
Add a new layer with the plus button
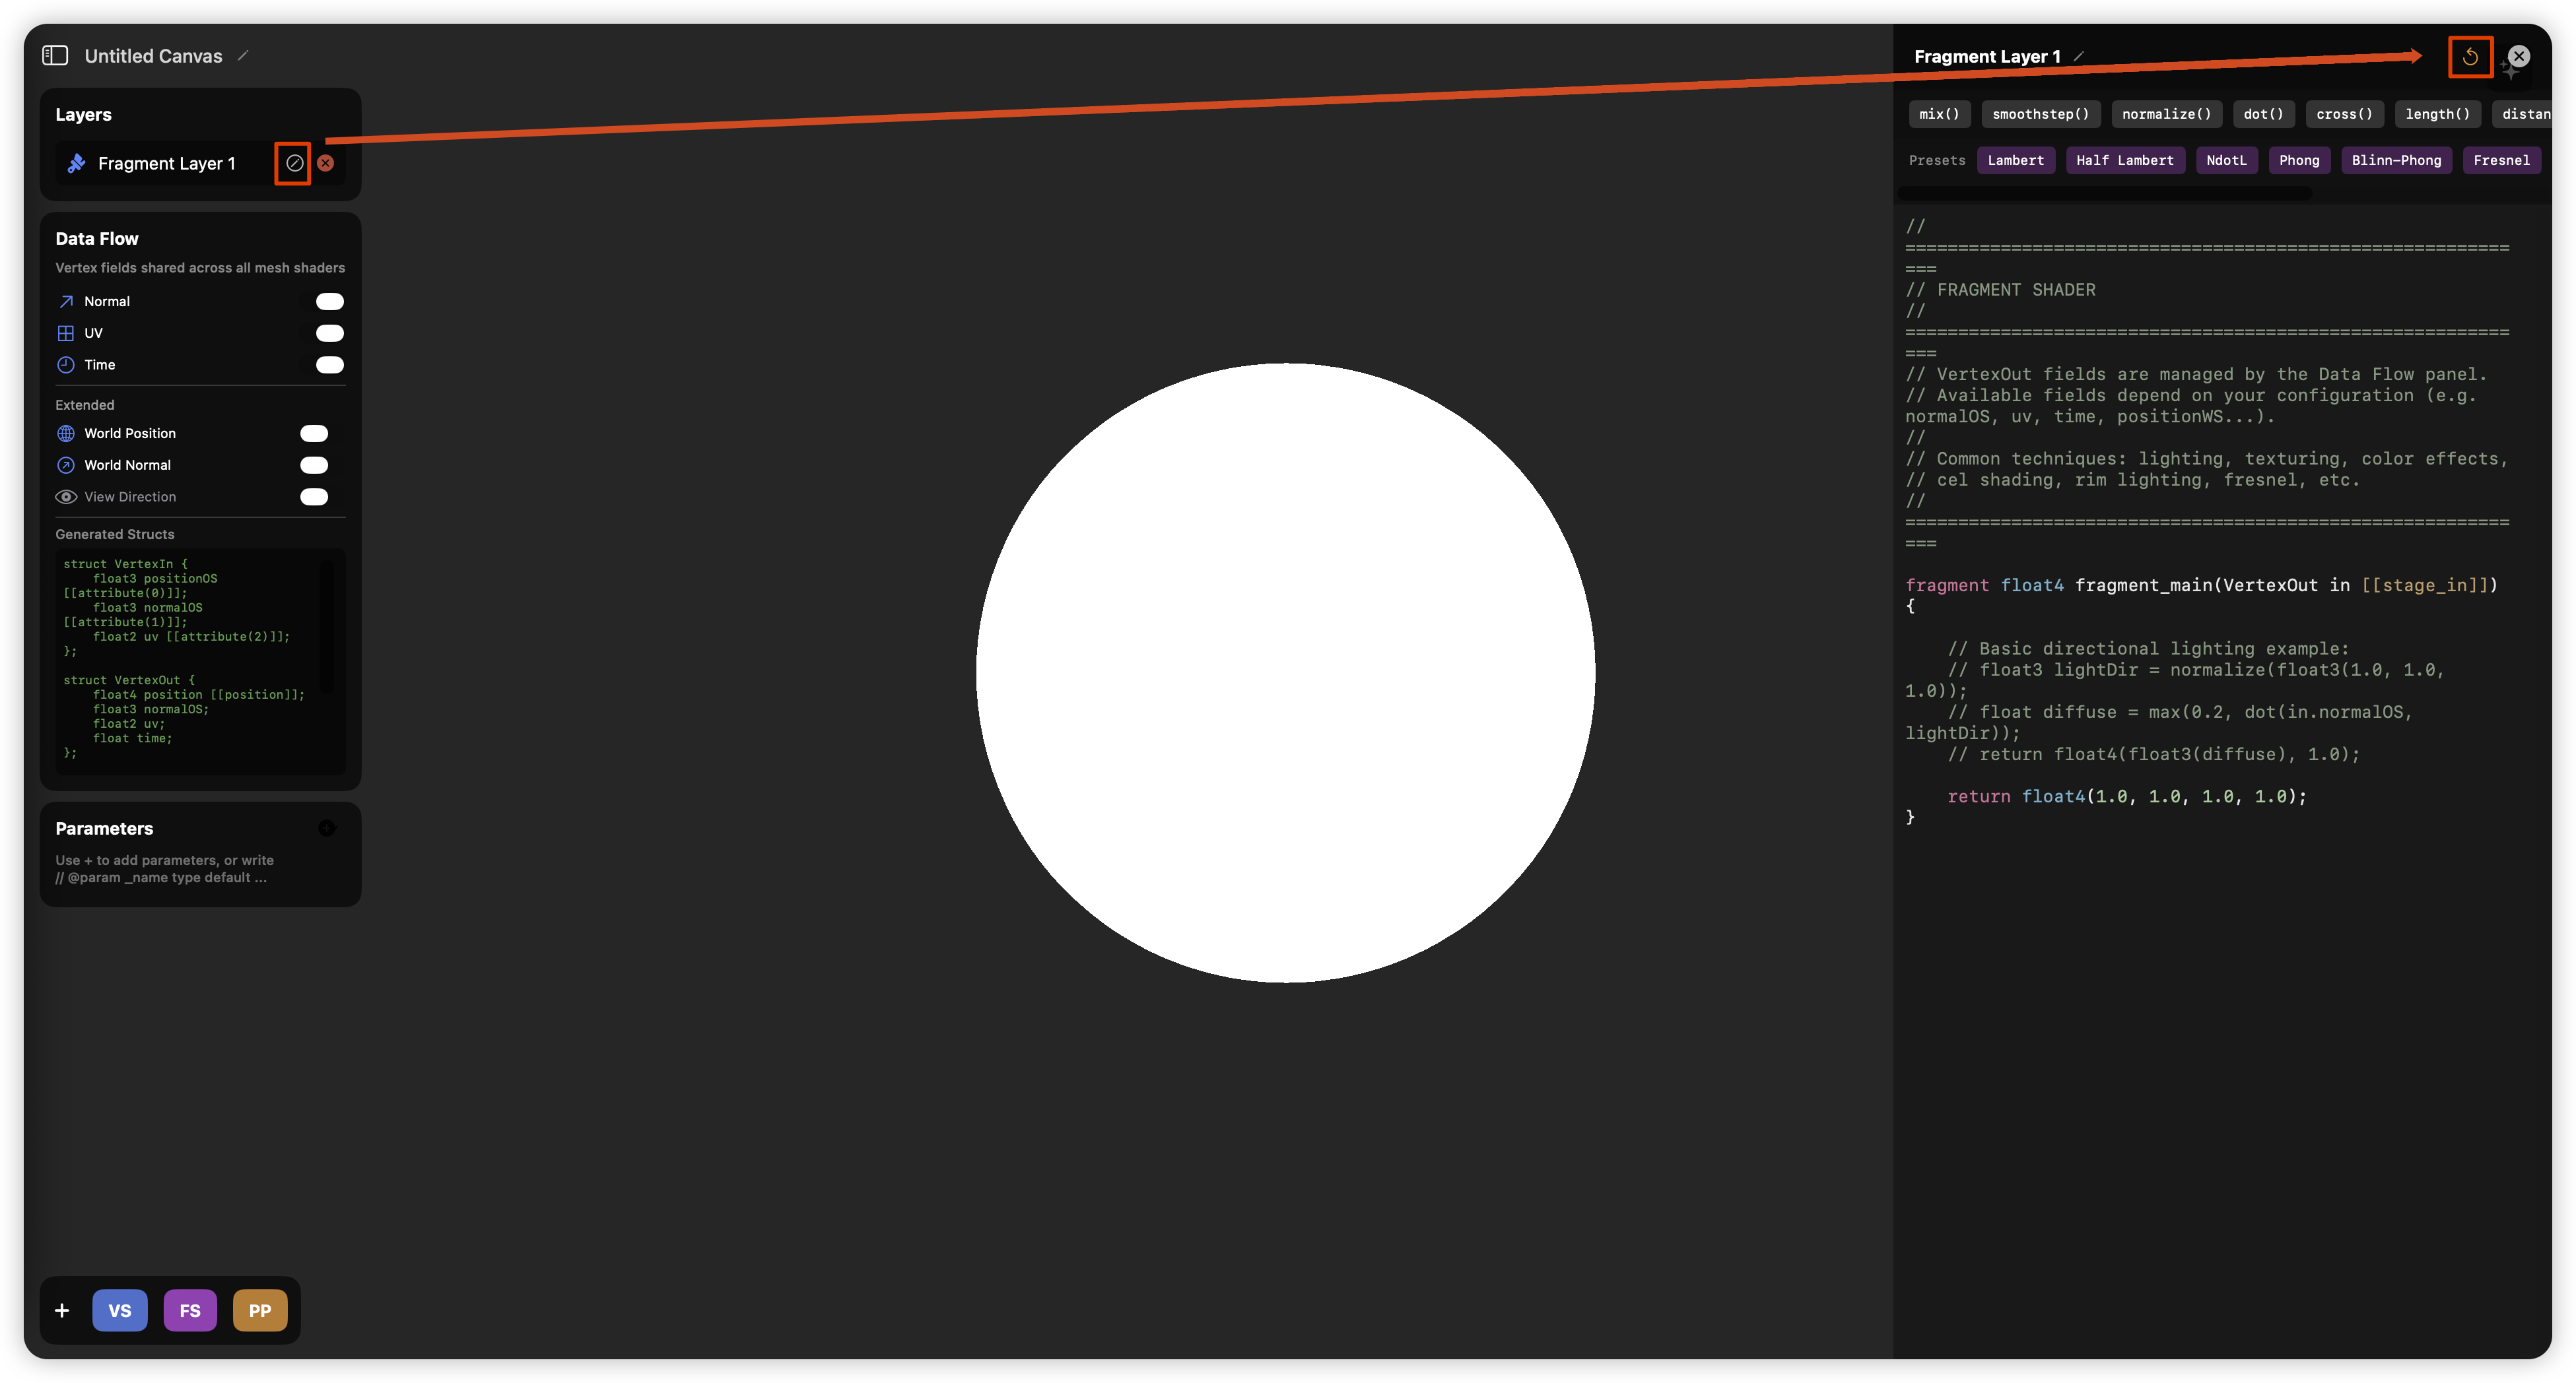(62, 1310)
